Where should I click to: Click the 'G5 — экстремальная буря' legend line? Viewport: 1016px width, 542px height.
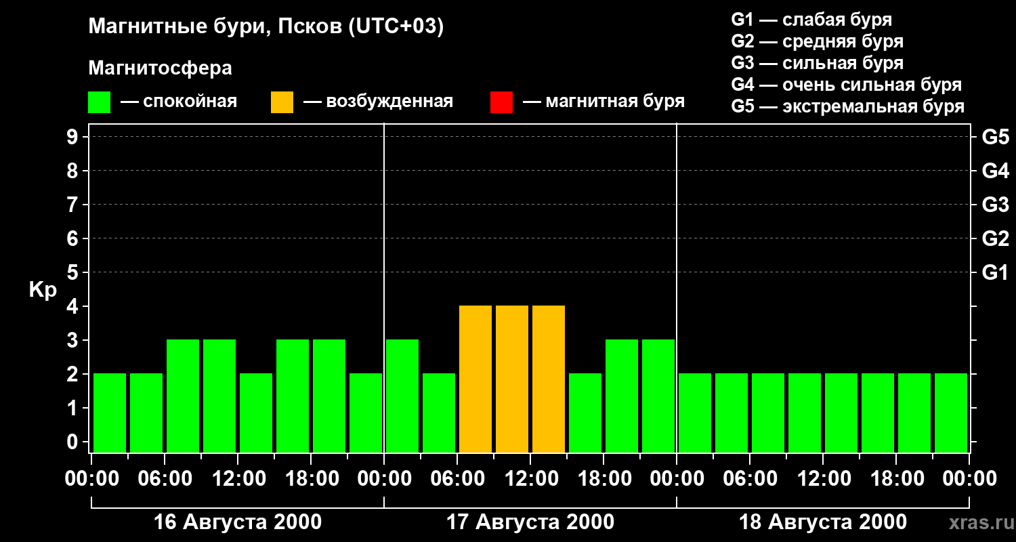(x=848, y=106)
